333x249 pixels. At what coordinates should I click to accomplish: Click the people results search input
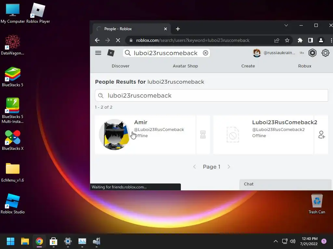click(211, 96)
